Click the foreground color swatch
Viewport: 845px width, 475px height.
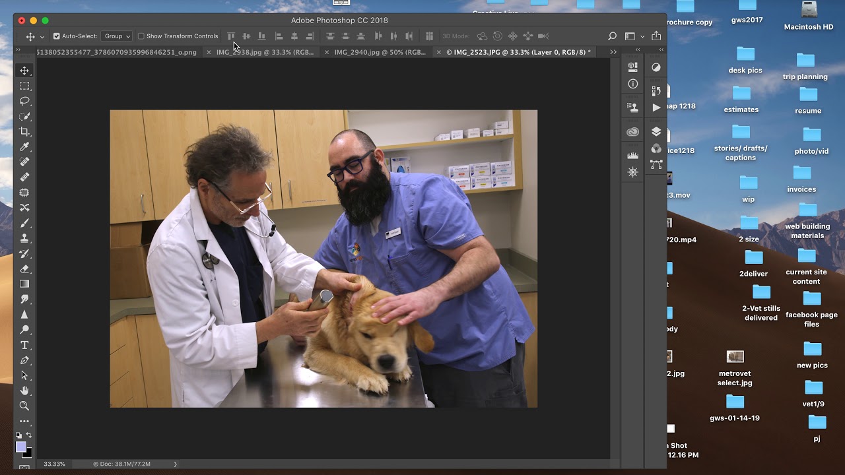21,447
